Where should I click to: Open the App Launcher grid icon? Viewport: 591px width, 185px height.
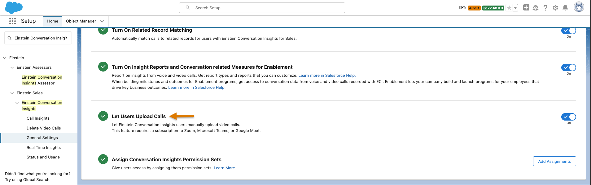(x=12, y=21)
